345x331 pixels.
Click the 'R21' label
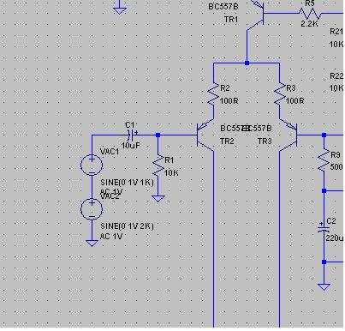click(x=336, y=32)
